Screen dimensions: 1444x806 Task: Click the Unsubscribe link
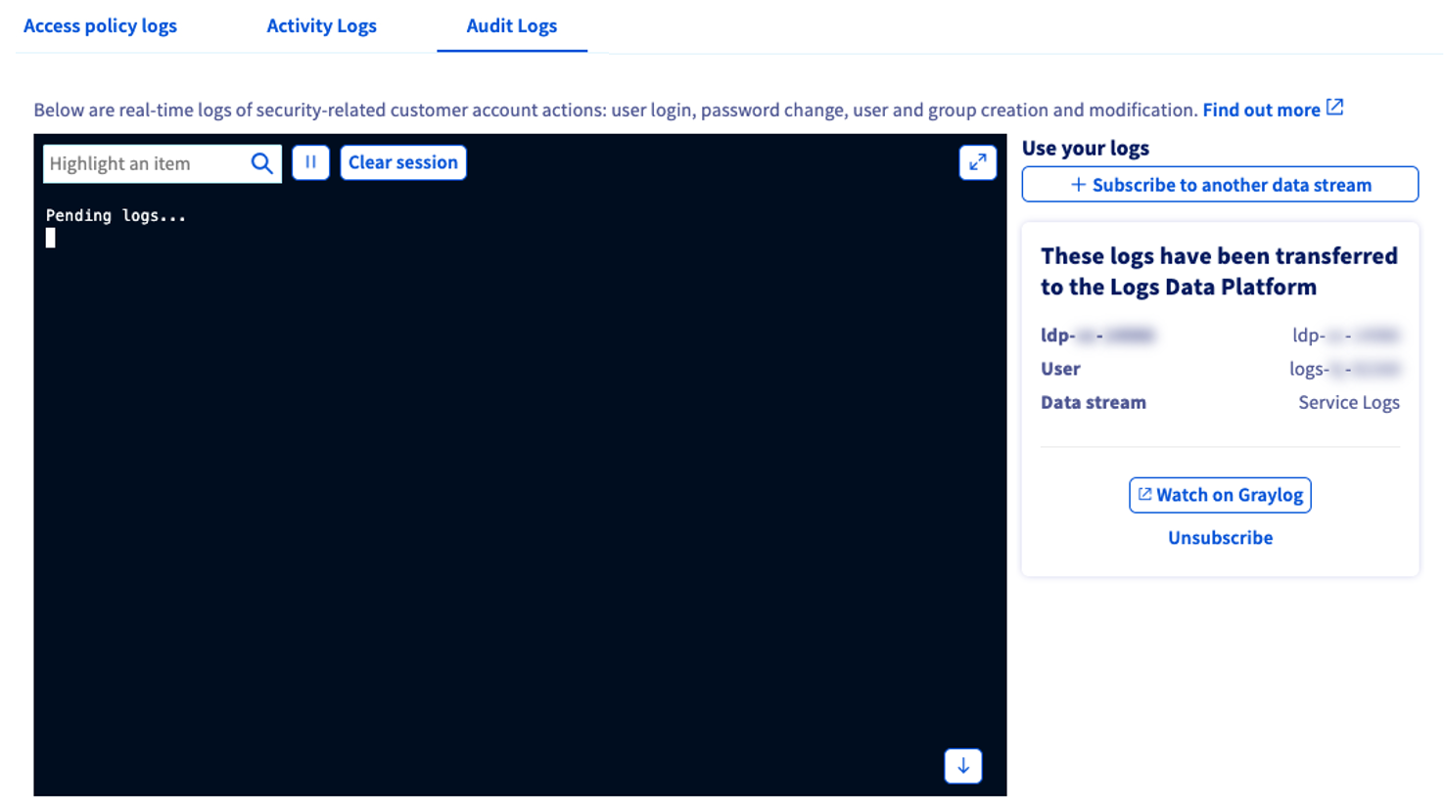coord(1220,537)
